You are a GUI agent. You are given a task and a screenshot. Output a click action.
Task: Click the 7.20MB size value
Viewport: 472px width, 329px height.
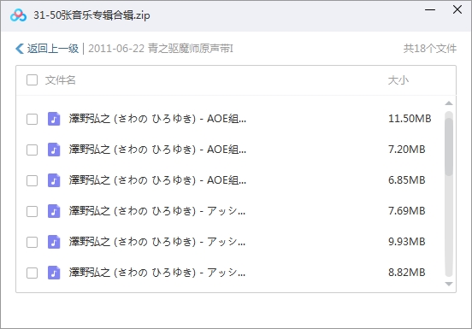click(407, 150)
